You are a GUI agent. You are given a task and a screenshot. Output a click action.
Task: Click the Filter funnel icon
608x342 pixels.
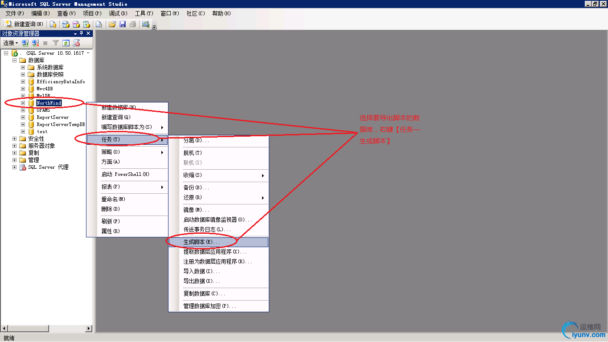56,43
